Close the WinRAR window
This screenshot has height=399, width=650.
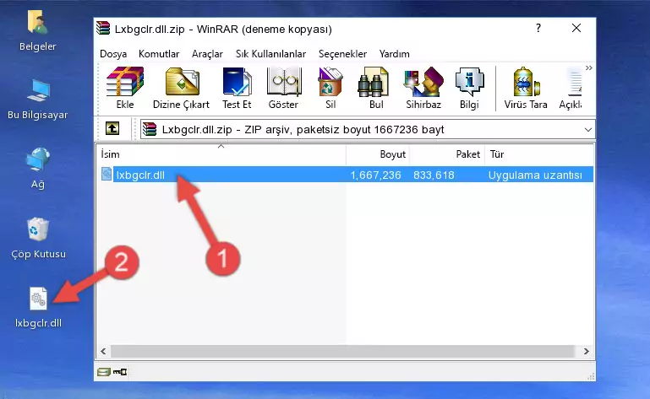tap(576, 28)
